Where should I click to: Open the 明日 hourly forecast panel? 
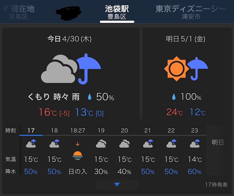click(218, 143)
